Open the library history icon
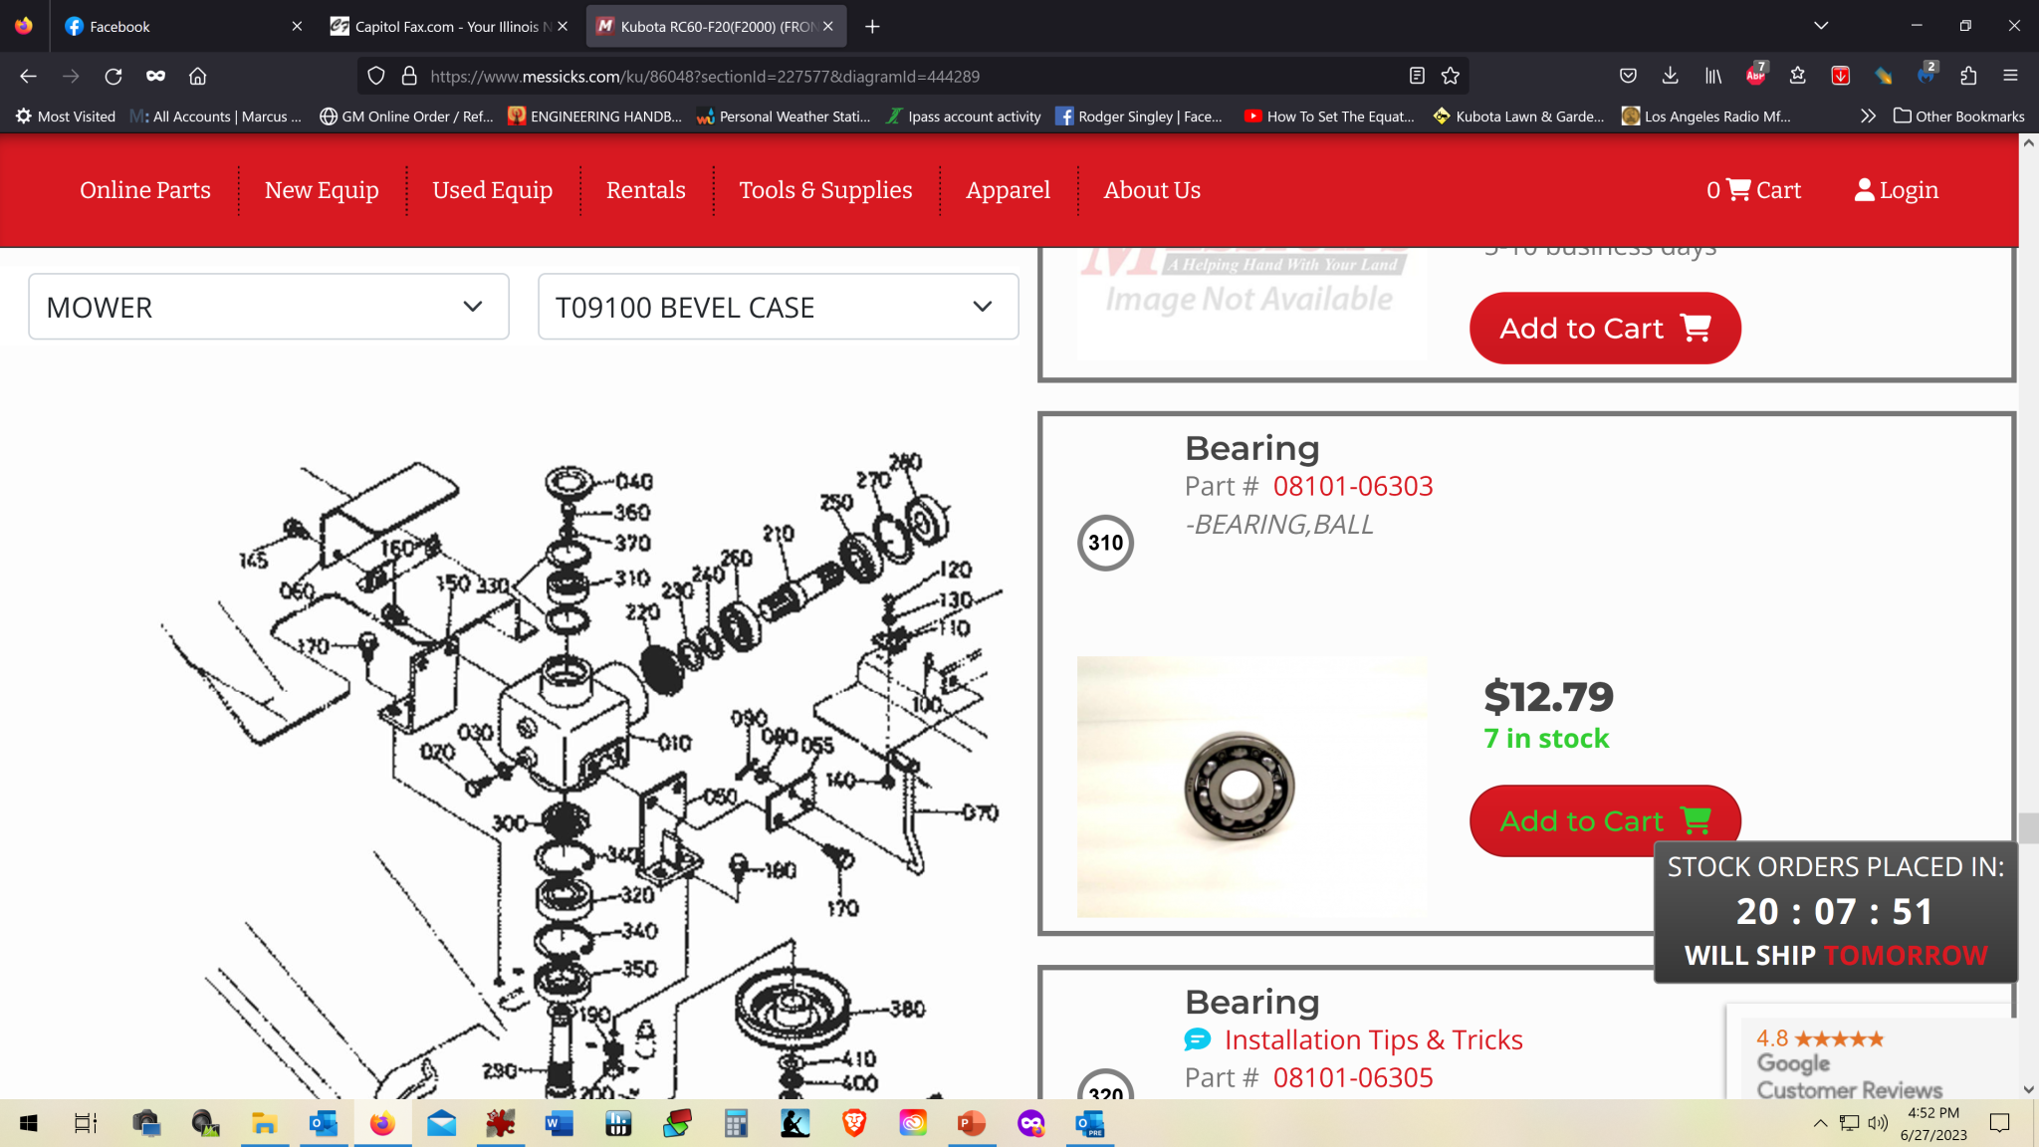Screen dimensions: 2039x1147 point(1713,76)
